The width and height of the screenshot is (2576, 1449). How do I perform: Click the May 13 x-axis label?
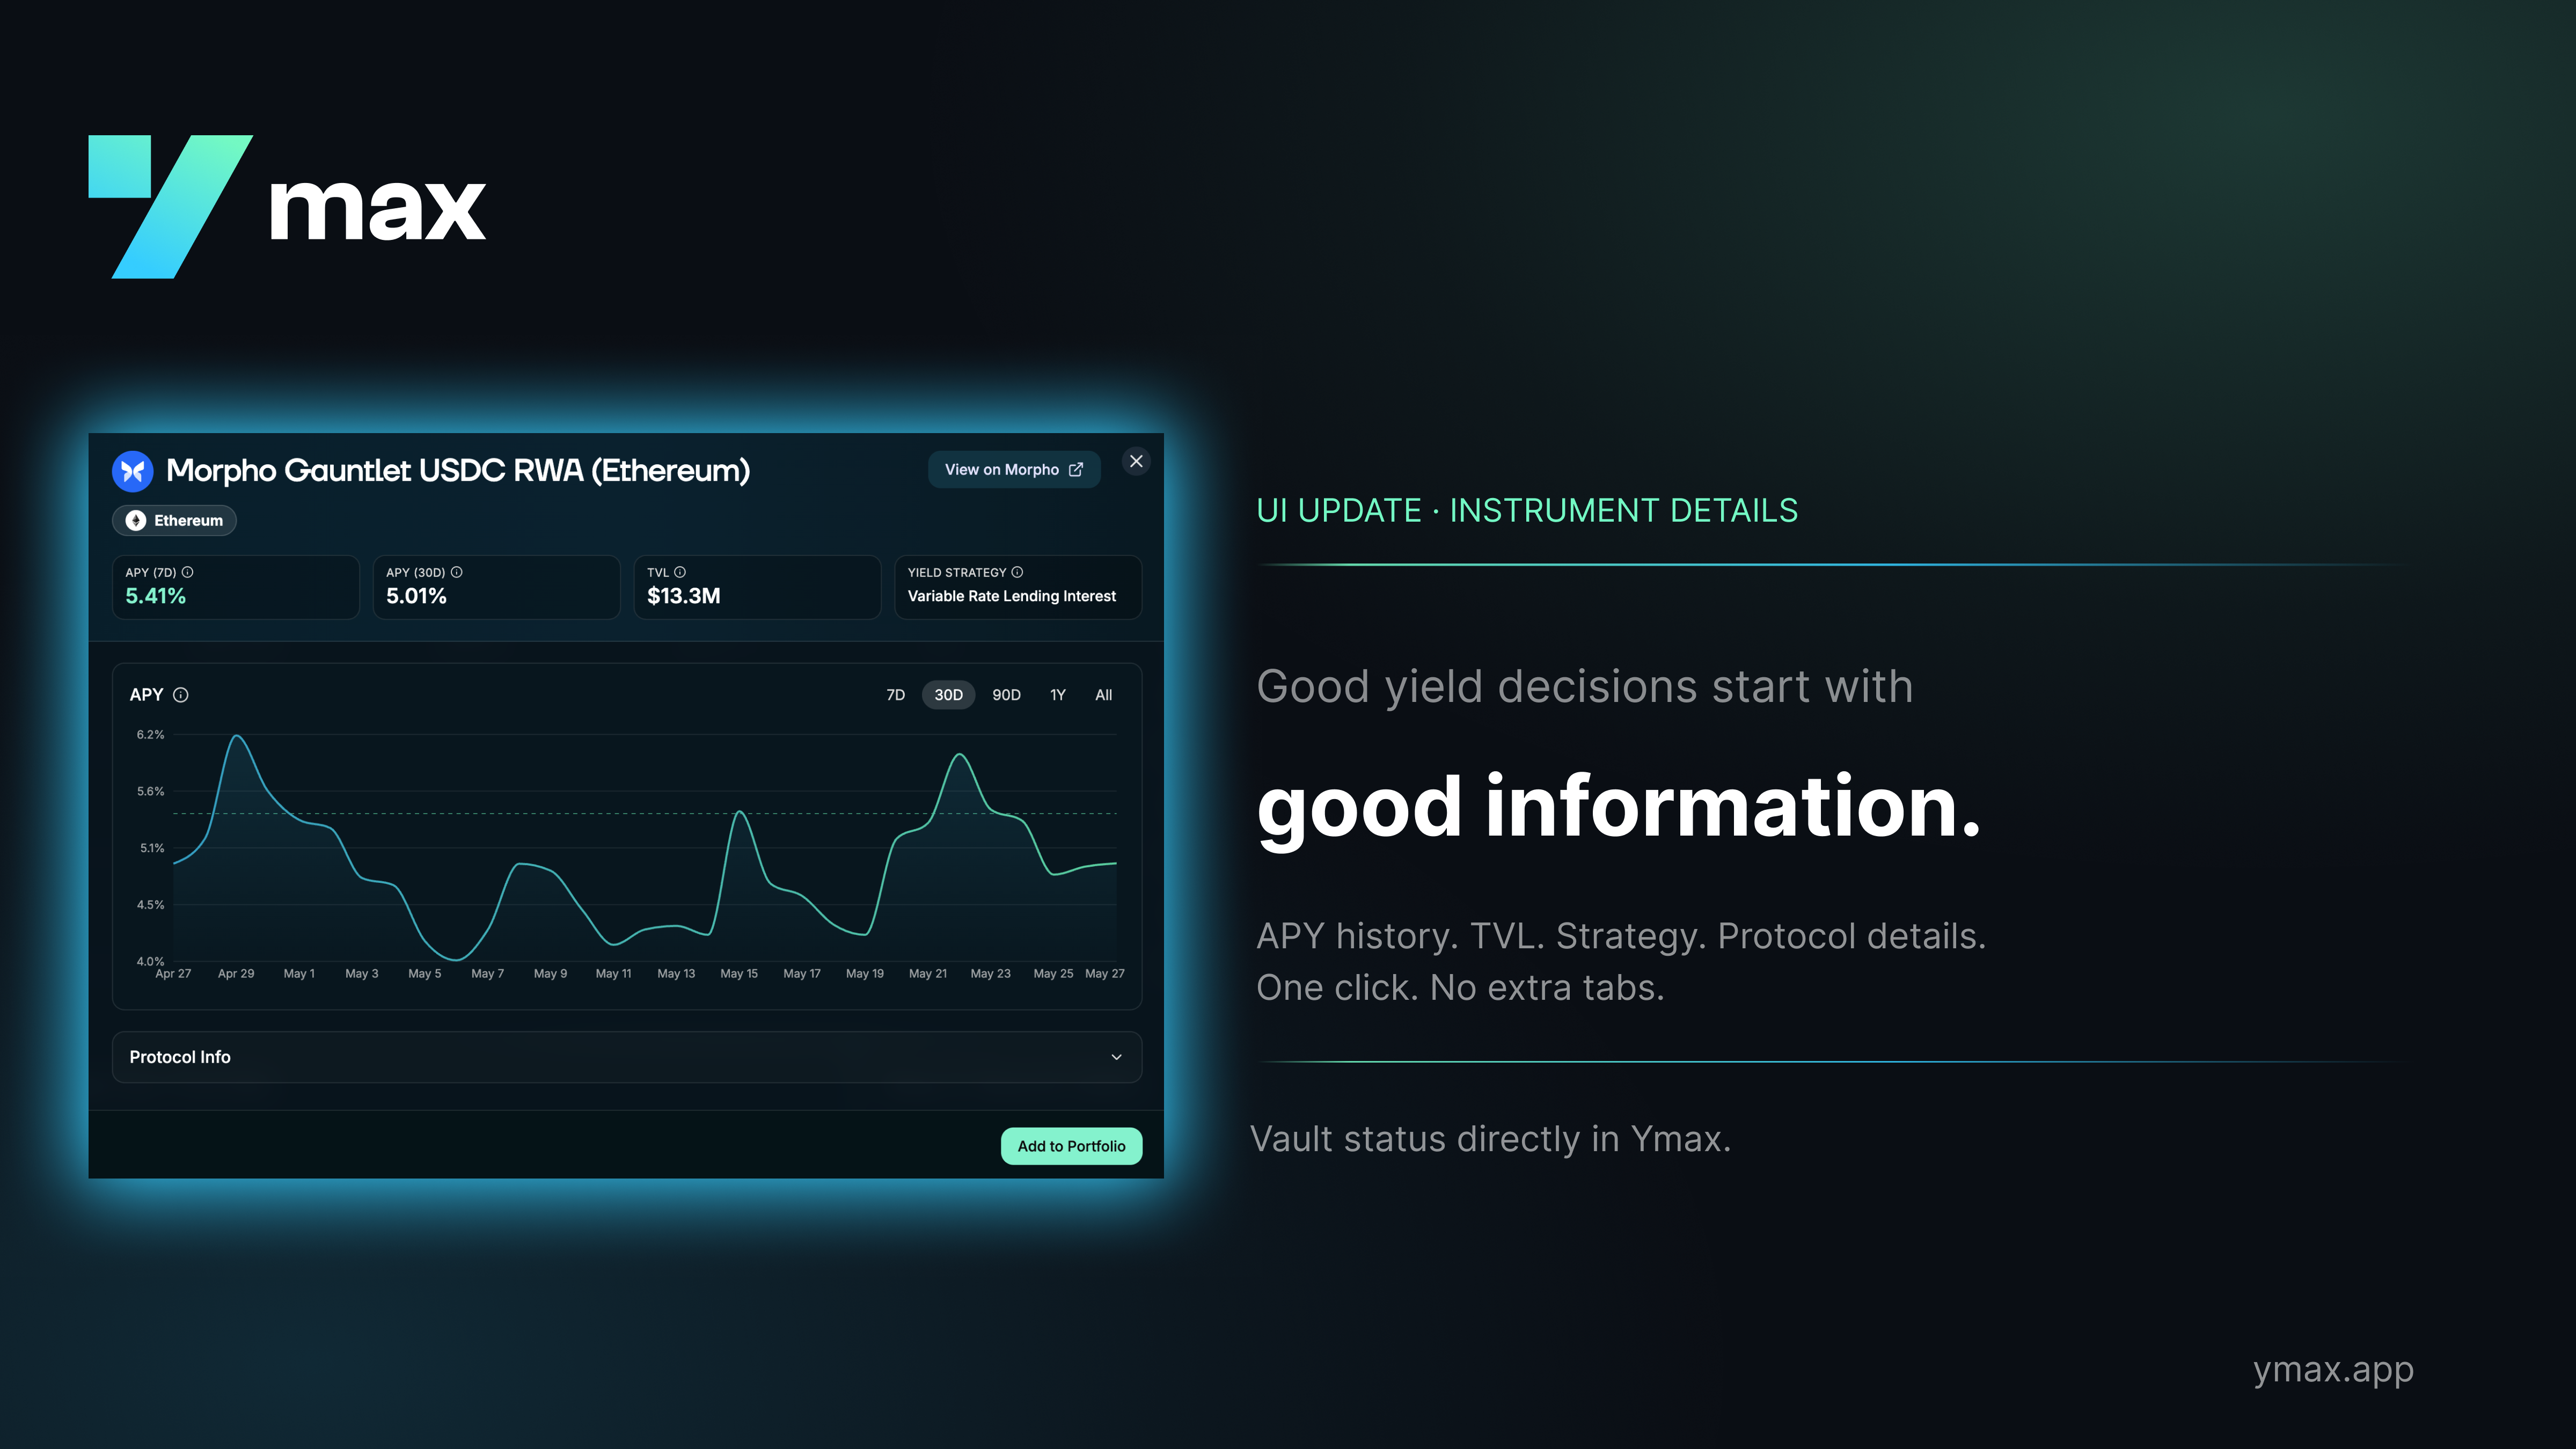(x=676, y=974)
